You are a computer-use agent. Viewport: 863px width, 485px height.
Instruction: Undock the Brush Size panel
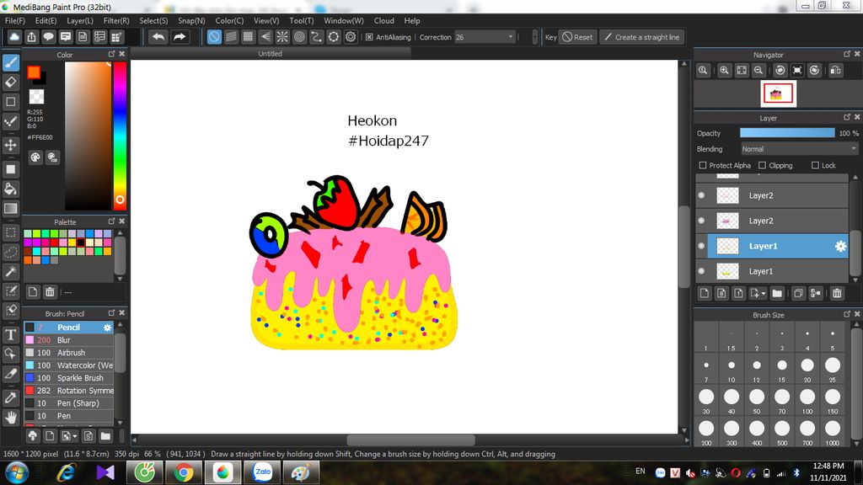coord(846,314)
